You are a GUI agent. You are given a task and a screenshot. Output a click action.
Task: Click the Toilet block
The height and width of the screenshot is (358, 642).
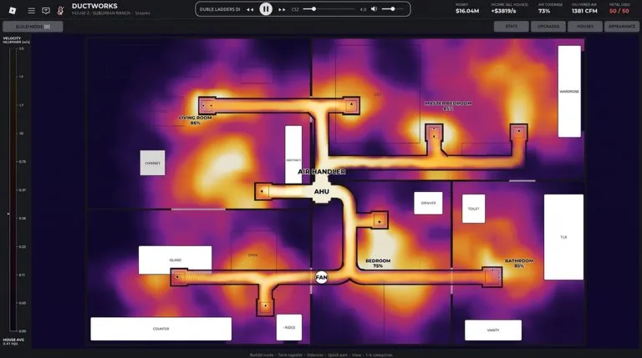[473, 209]
